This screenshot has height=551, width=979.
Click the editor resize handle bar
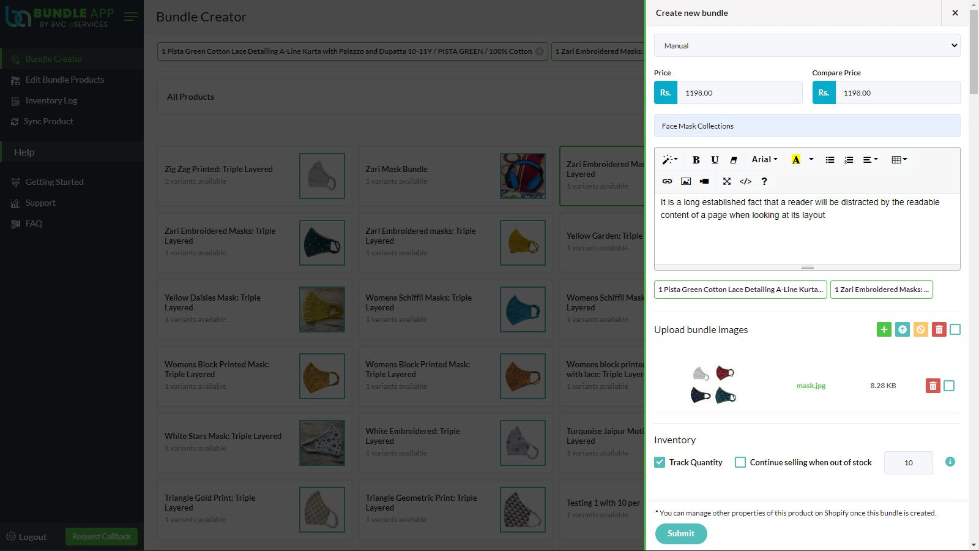coord(807,267)
